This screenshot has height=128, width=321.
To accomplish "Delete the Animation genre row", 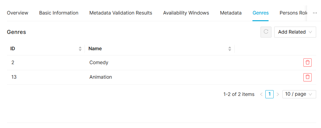I will click(307, 77).
